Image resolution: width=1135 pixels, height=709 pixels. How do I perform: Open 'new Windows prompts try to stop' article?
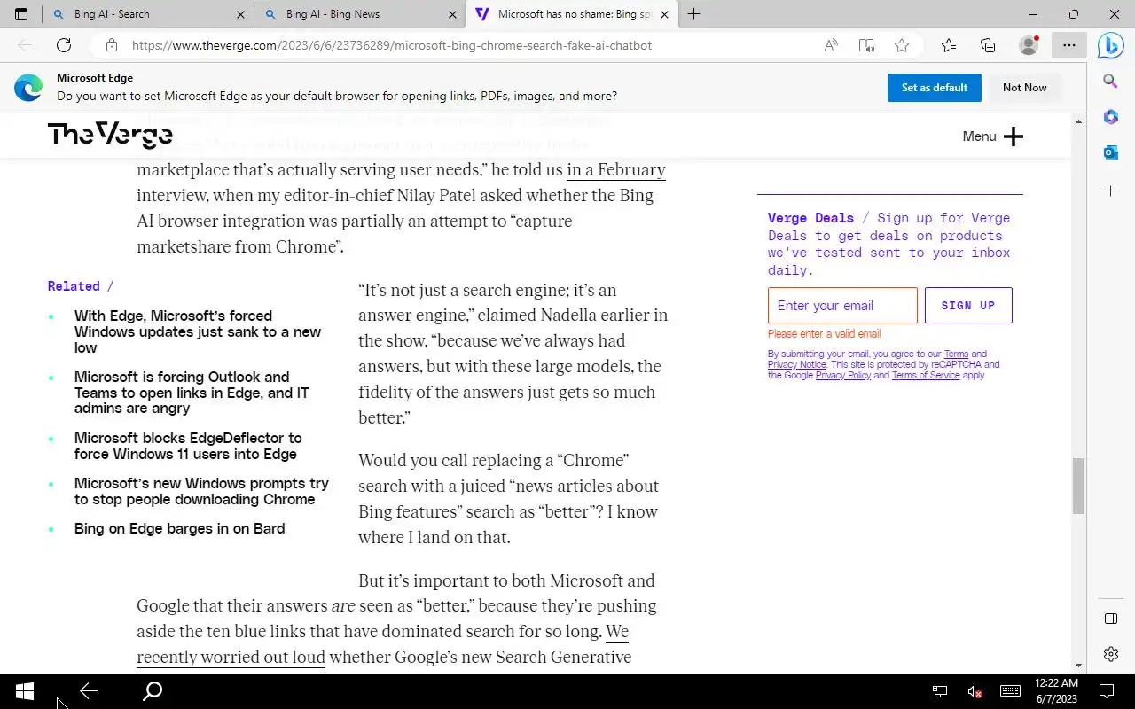[201, 491]
